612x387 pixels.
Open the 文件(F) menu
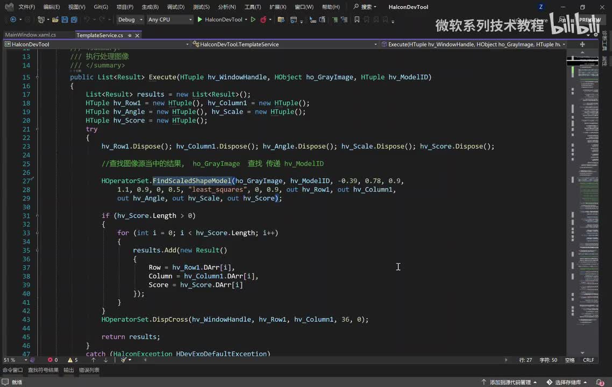(26, 6)
